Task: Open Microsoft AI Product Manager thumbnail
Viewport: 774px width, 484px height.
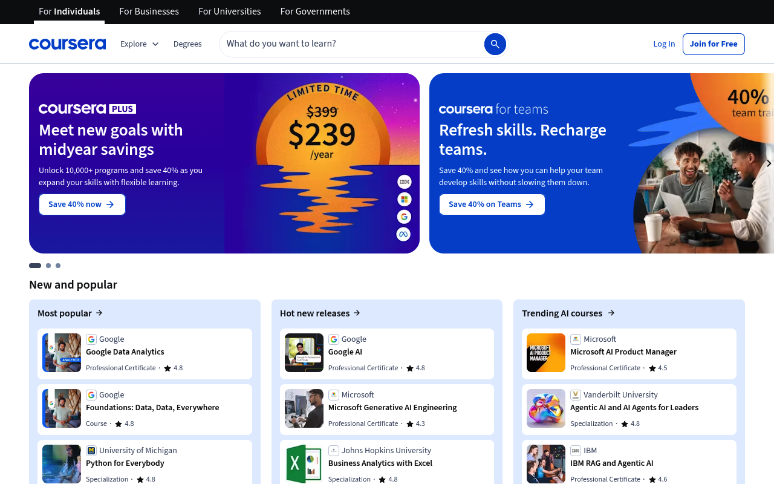Action: (546, 353)
